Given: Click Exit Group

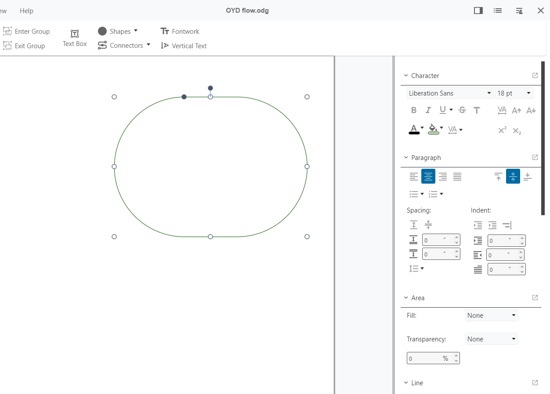Looking at the screenshot, I should 24,46.
